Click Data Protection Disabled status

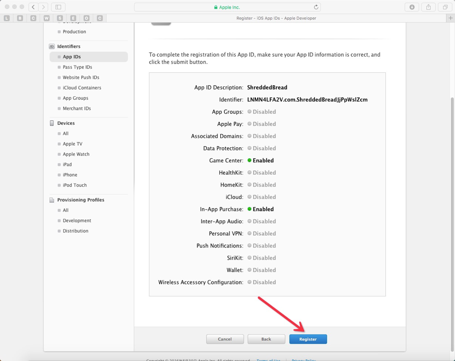coord(262,148)
